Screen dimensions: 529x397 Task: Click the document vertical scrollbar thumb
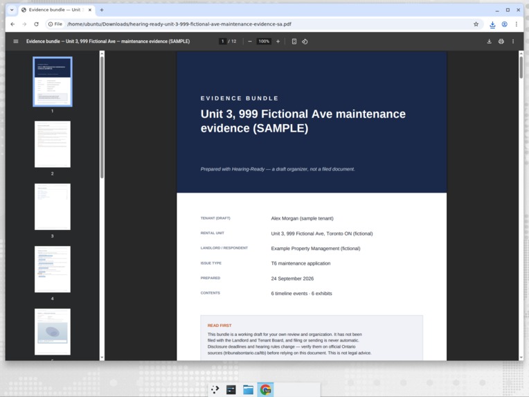click(521, 67)
